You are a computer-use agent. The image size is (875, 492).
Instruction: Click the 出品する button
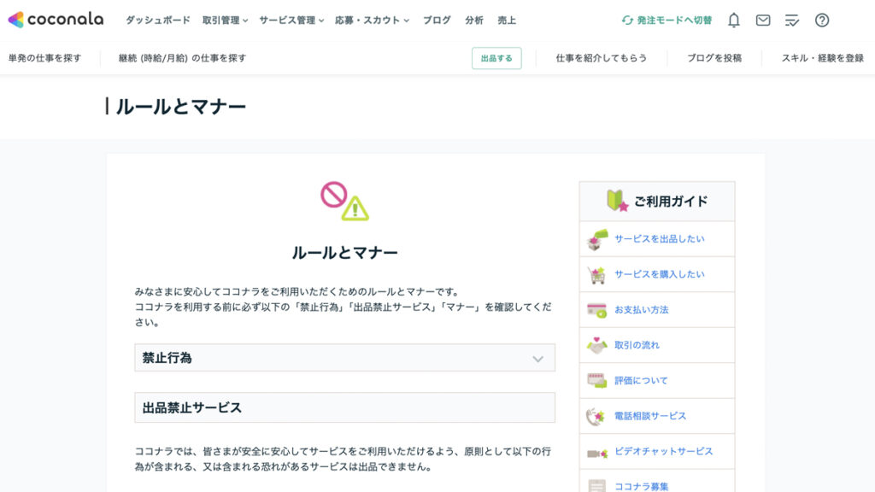tap(496, 58)
